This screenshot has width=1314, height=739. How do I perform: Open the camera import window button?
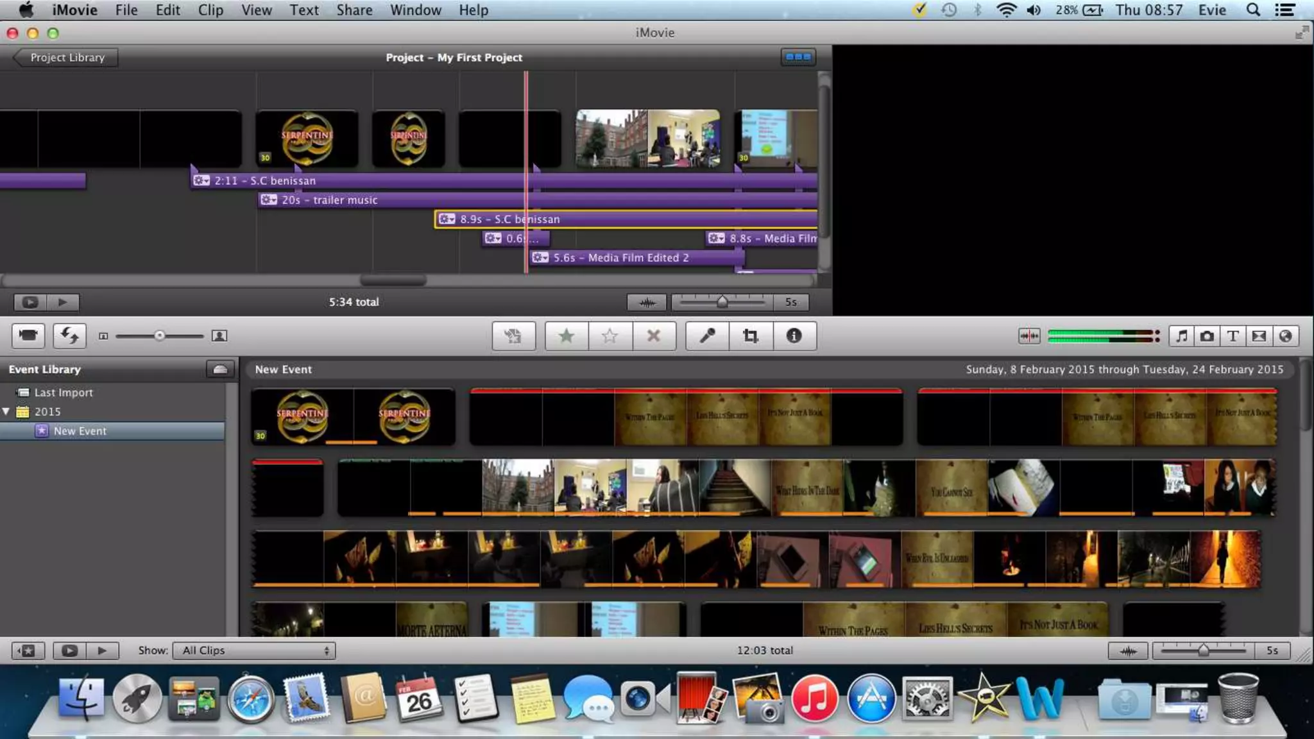coord(28,336)
